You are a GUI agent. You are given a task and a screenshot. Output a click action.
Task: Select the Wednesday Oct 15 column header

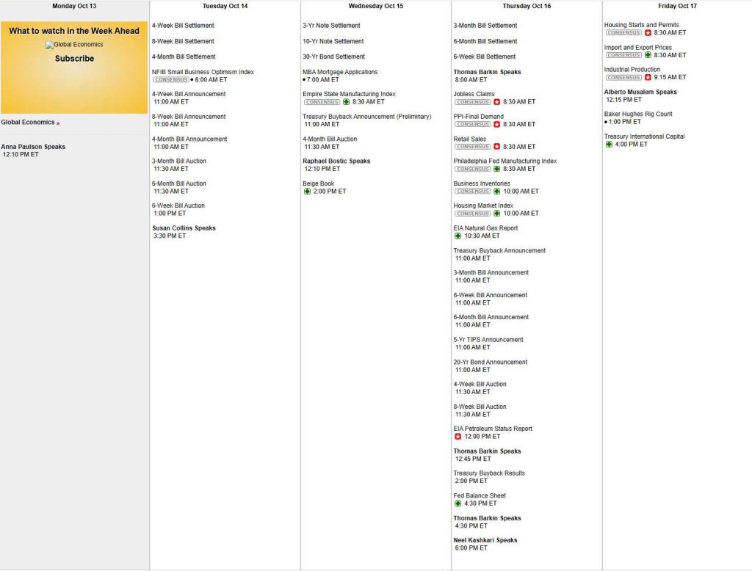tap(375, 6)
